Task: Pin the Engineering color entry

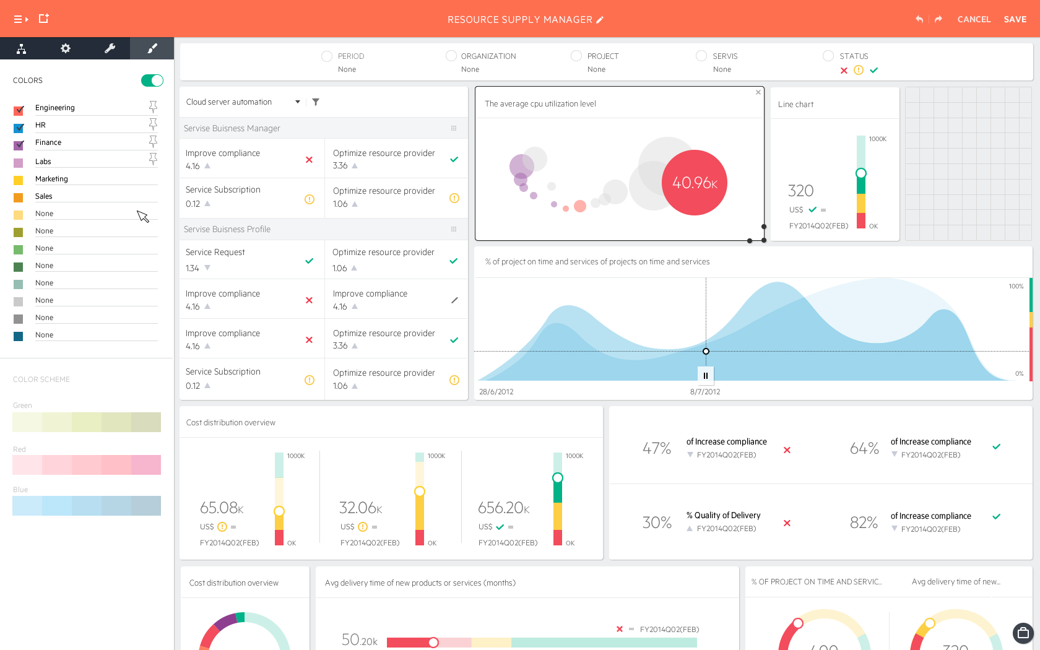Action: [x=153, y=107]
